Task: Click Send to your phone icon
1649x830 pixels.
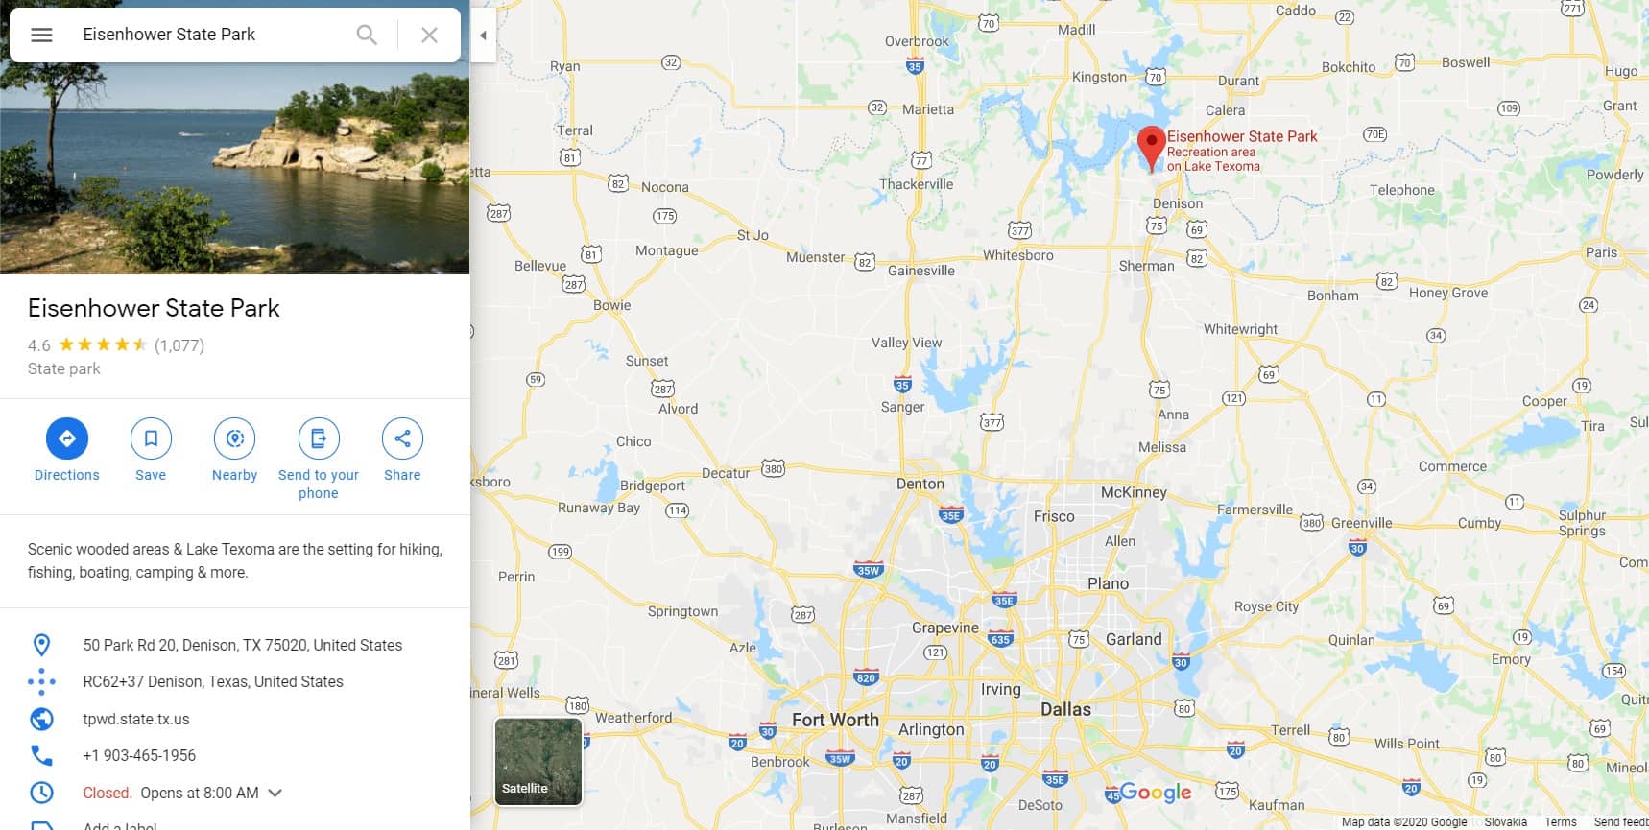Action: pyautogui.click(x=319, y=439)
